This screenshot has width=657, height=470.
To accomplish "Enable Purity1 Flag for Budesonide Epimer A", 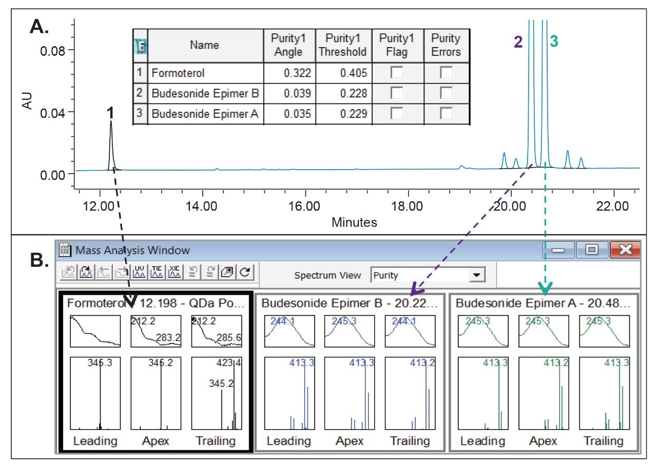I will (x=396, y=114).
